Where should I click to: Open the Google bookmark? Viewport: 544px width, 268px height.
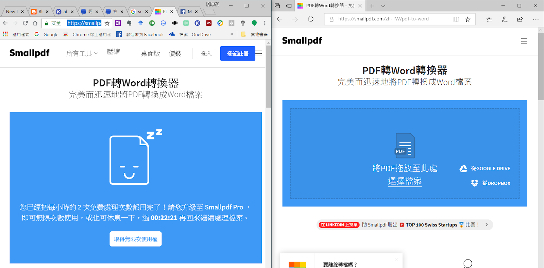click(47, 34)
